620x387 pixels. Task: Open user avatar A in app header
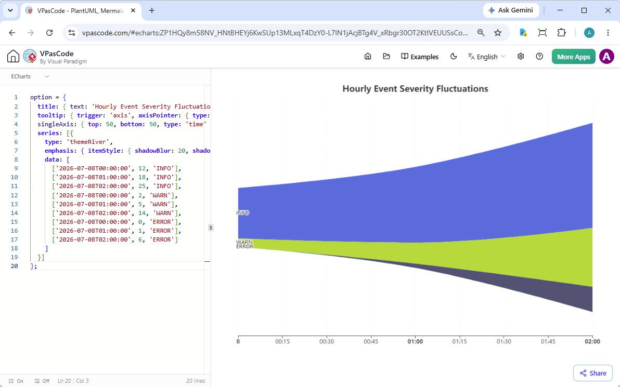point(606,57)
